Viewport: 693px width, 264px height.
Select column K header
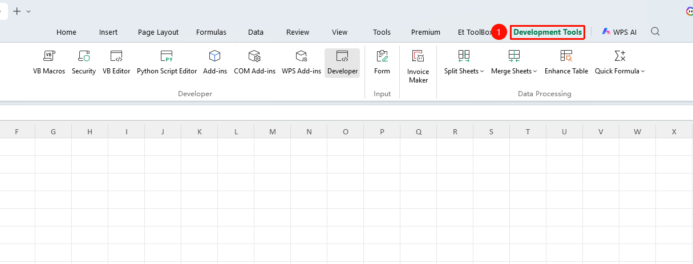(x=199, y=131)
